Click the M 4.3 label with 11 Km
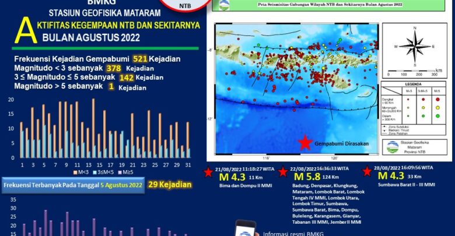The image size is (455, 236). point(232,177)
